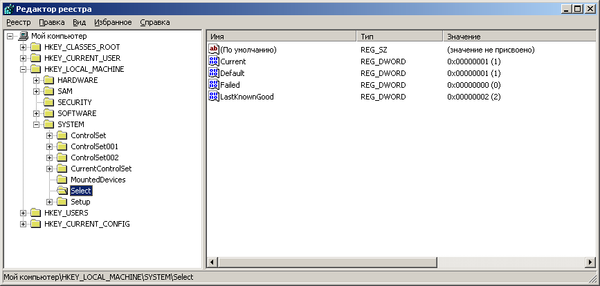Click the HKEY_USERS folder icon
The width and height of the screenshot is (600, 286).
coord(35,213)
